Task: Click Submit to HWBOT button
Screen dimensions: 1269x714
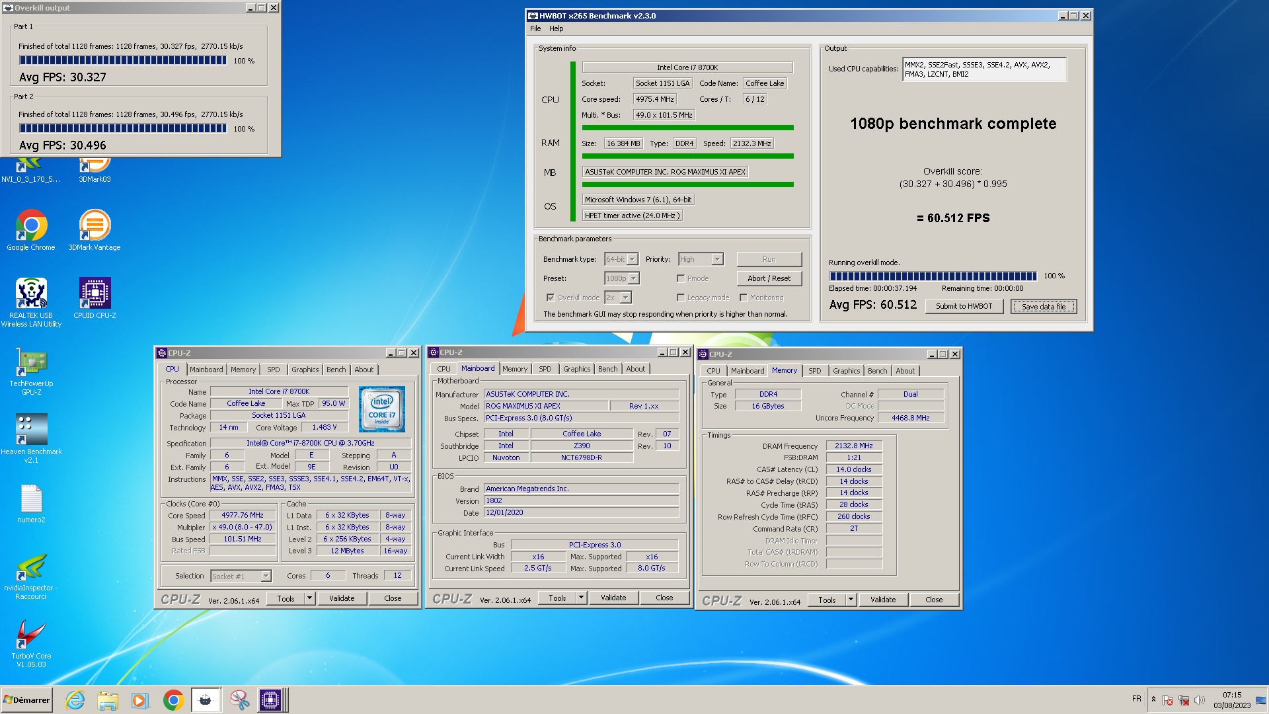Action: click(x=964, y=306)
